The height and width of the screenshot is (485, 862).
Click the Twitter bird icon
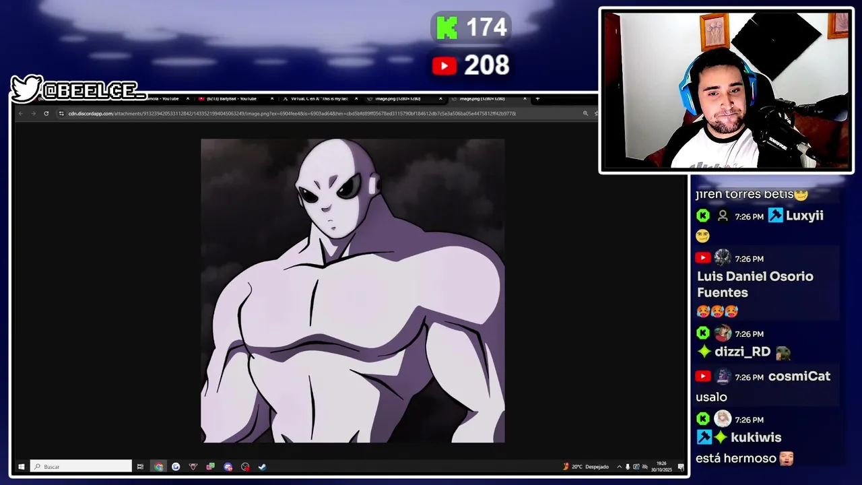click(x=27, y=89)
